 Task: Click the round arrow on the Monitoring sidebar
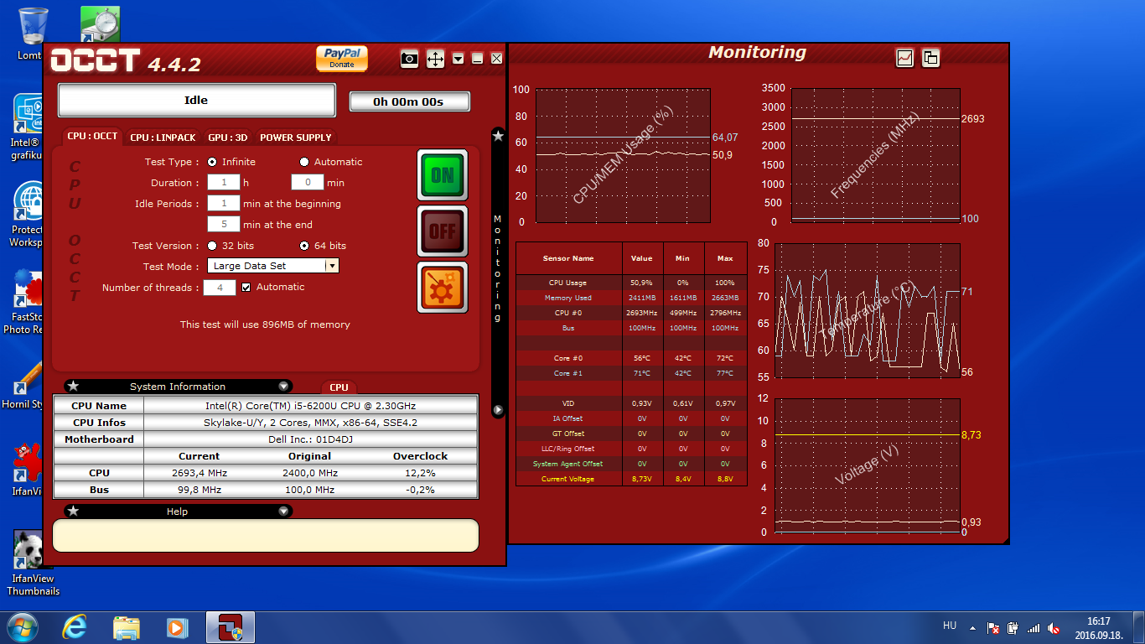(498, 410)
